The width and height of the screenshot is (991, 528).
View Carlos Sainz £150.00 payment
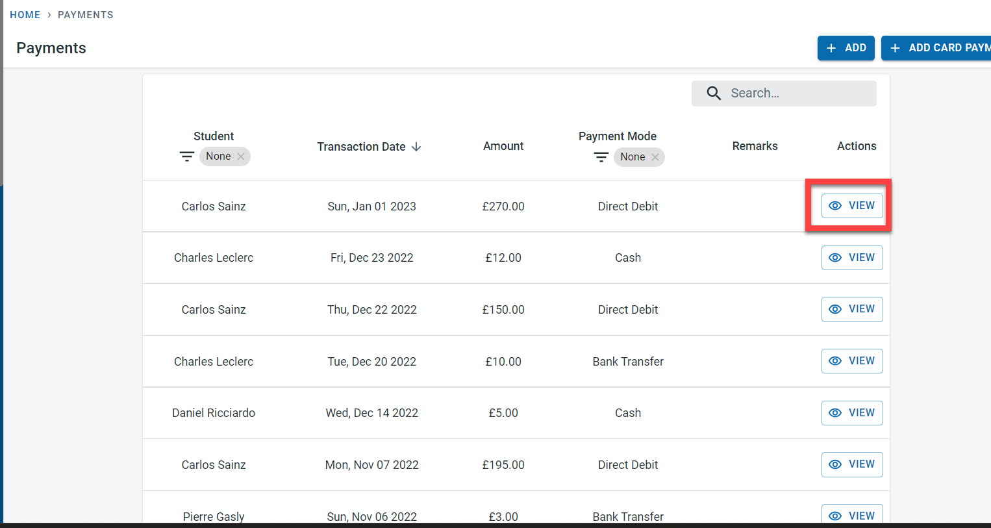click(x=852, y=309)
